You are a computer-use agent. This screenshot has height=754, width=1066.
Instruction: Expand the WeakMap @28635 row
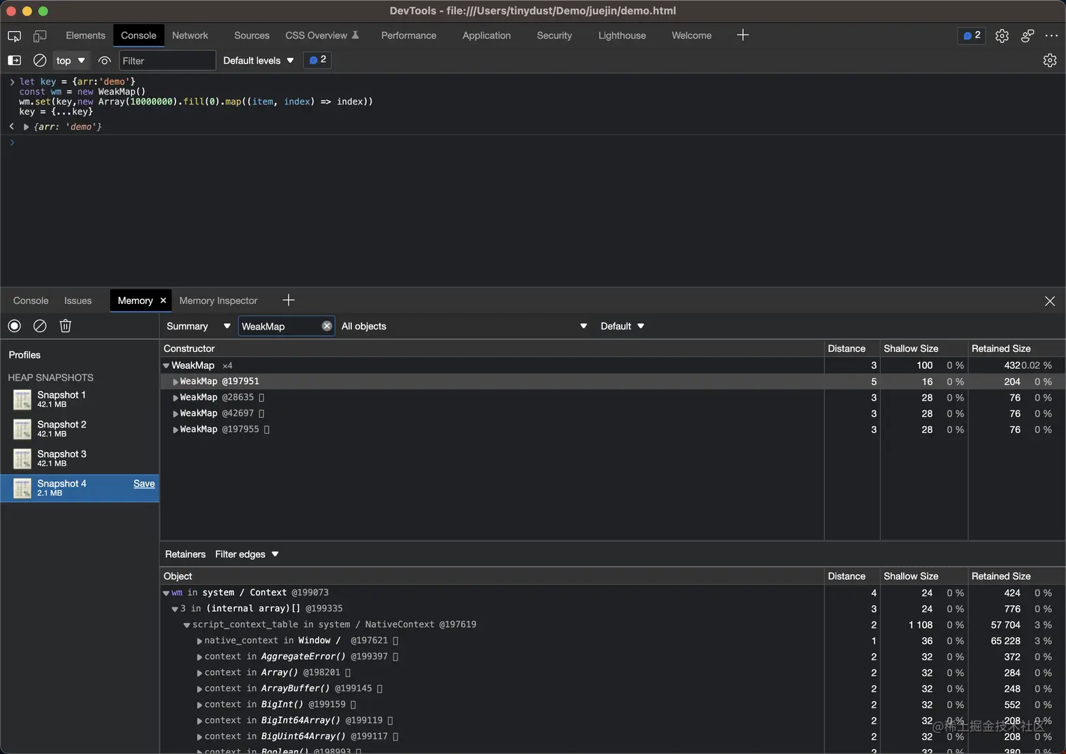[x=176, y=398]
